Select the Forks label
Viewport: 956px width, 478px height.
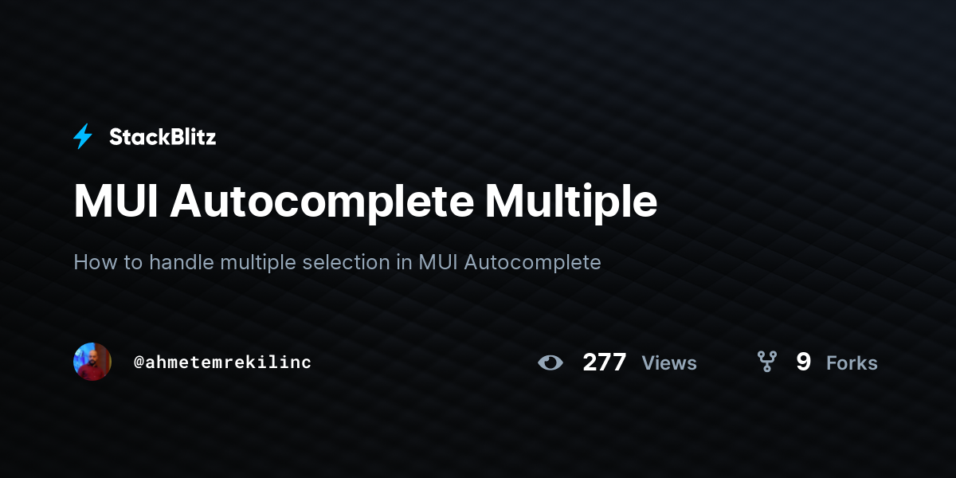(x=852, y=363)
